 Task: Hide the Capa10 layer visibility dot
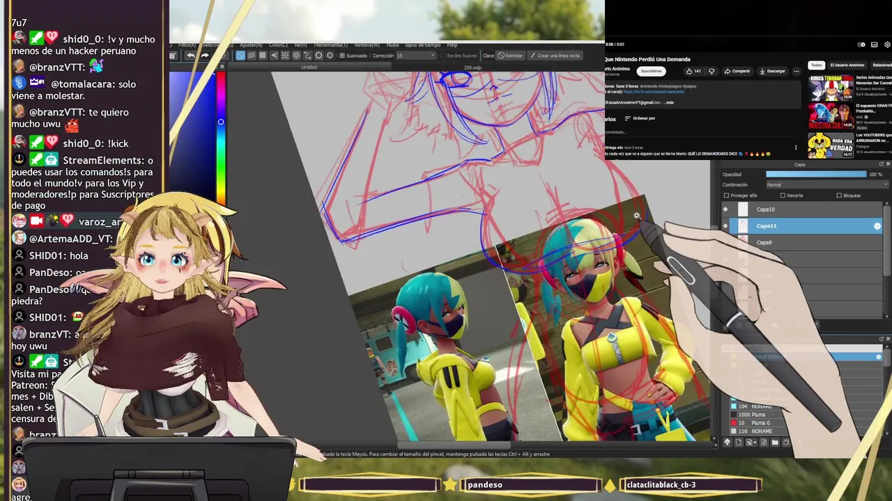[725, 209]
